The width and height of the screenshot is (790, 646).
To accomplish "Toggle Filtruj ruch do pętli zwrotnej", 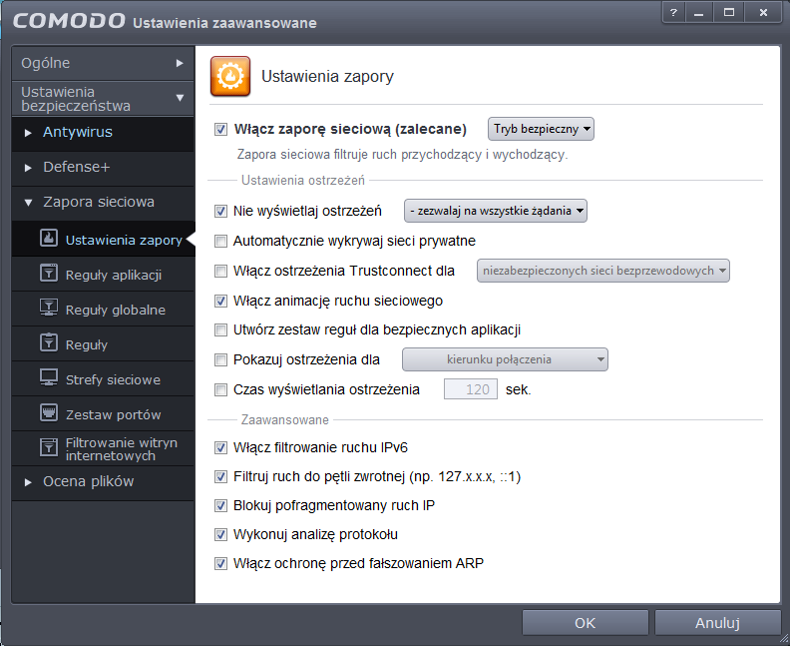I will (x=220, y=476).
